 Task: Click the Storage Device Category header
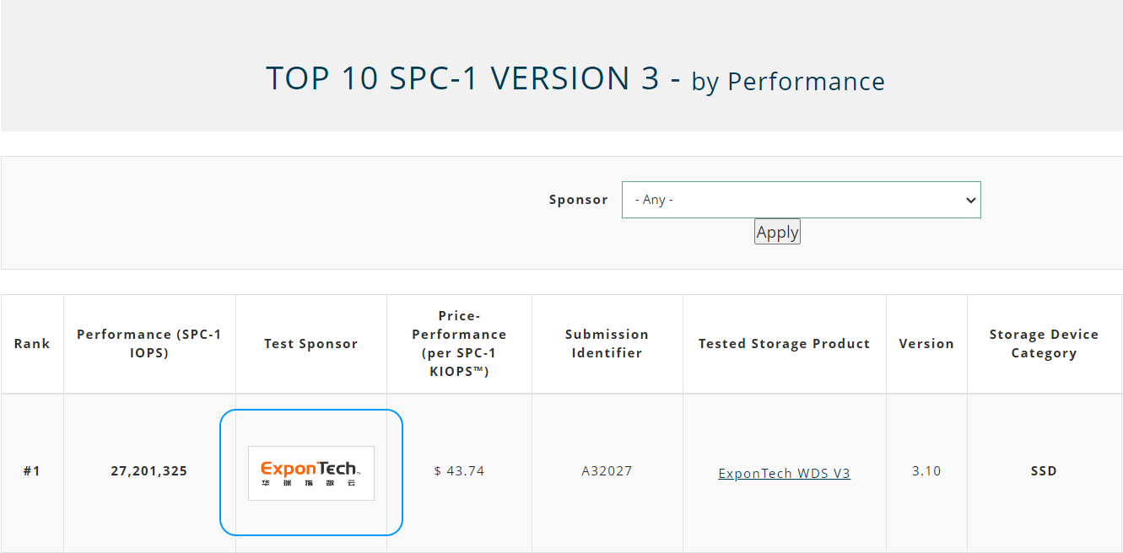coord(1044,343)
